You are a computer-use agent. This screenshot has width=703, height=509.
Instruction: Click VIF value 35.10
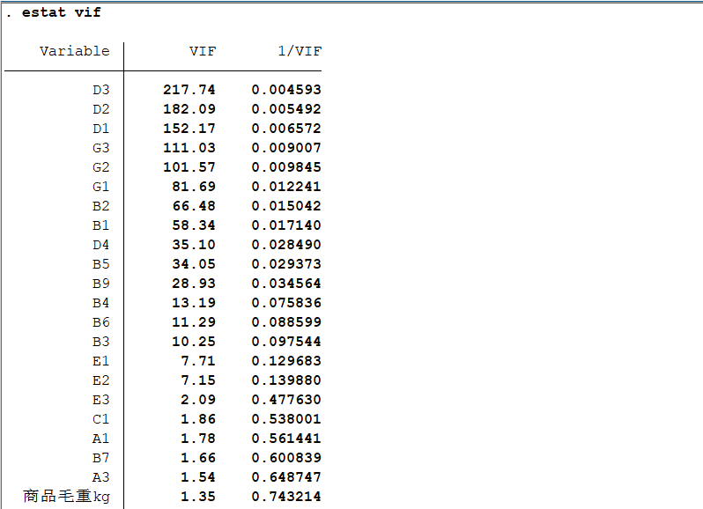(194, 244)
